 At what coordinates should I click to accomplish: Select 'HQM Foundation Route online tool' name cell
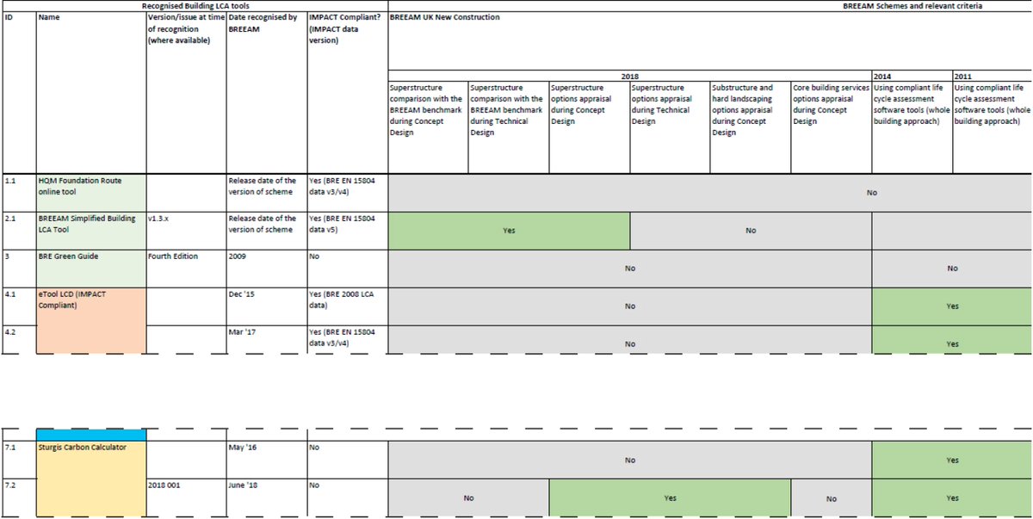click(x=91, y=194)
